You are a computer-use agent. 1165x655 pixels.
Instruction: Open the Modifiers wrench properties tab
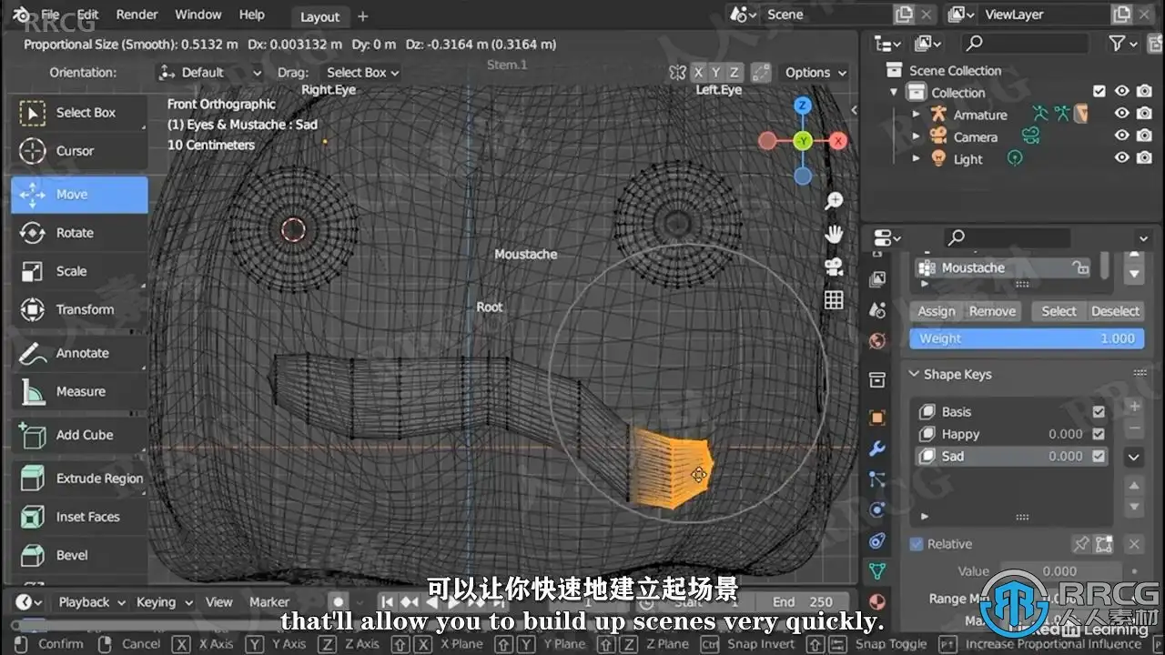[877, 448]
